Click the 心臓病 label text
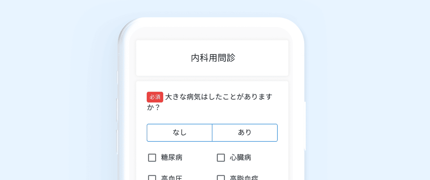430x180 pixels. pyautogui.click(x=240, y=158)
